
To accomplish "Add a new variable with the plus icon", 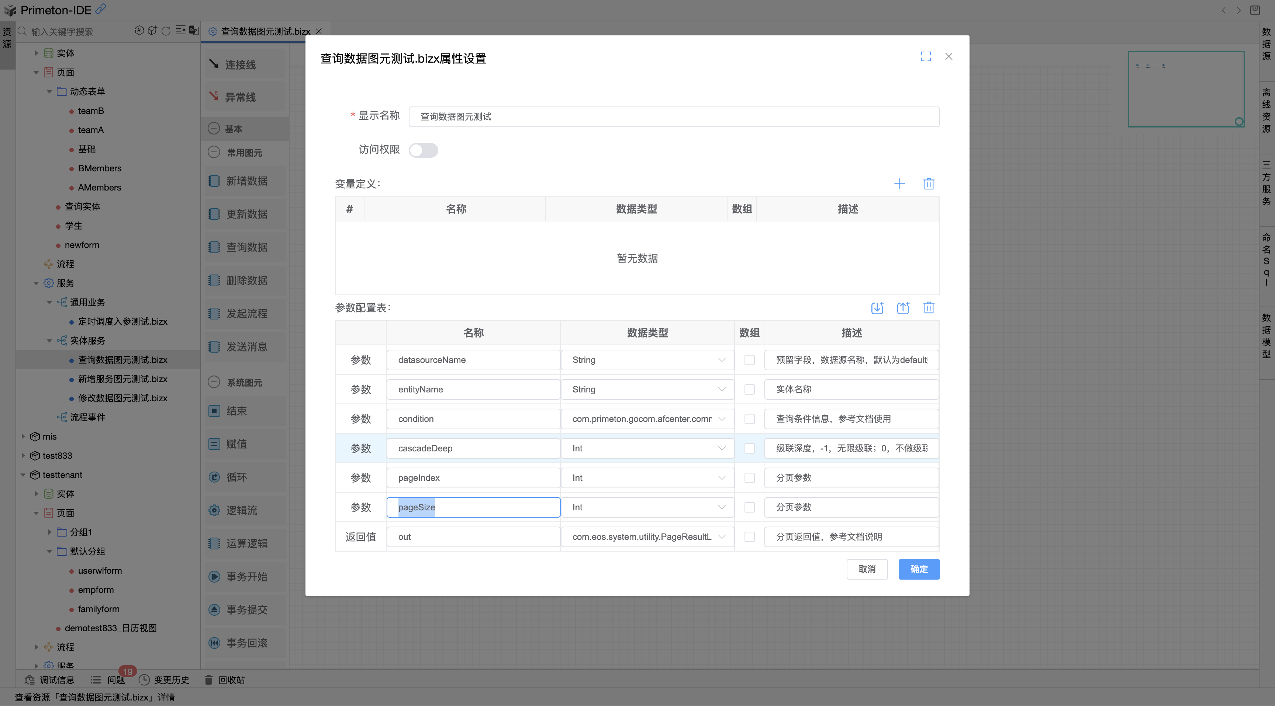I will (x=900, y=184).
